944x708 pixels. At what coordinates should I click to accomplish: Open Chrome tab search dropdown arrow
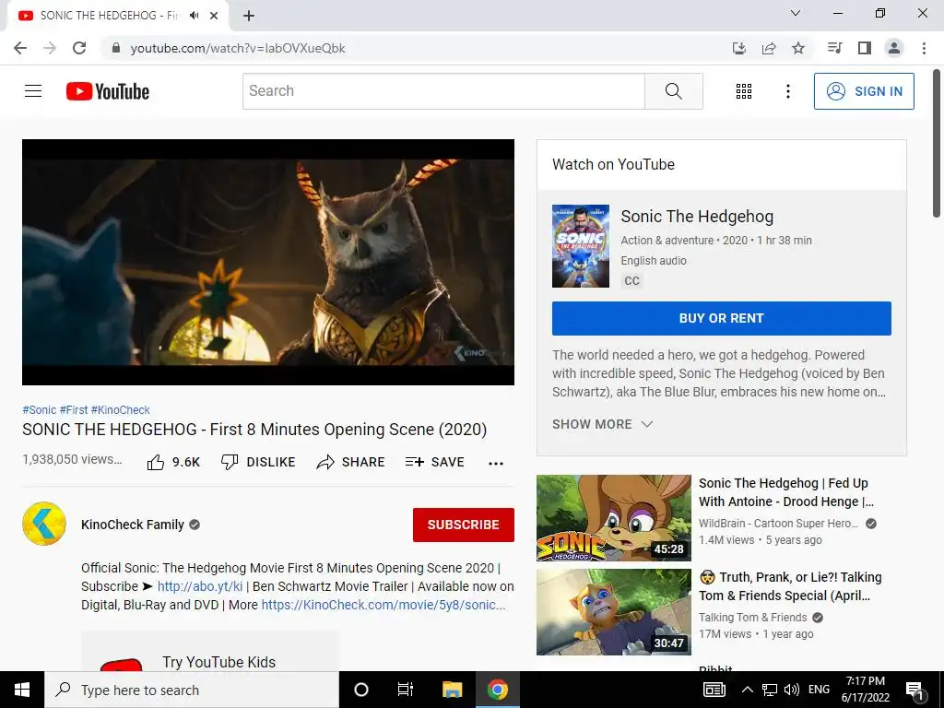796,13
